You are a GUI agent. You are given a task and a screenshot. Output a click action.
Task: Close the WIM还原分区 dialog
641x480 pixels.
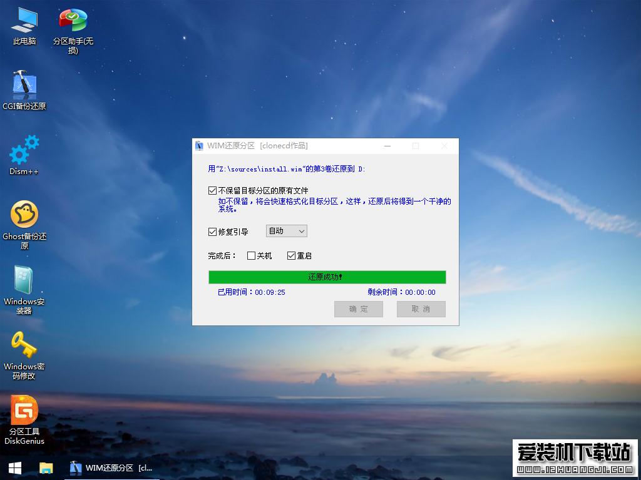point(444,146)
